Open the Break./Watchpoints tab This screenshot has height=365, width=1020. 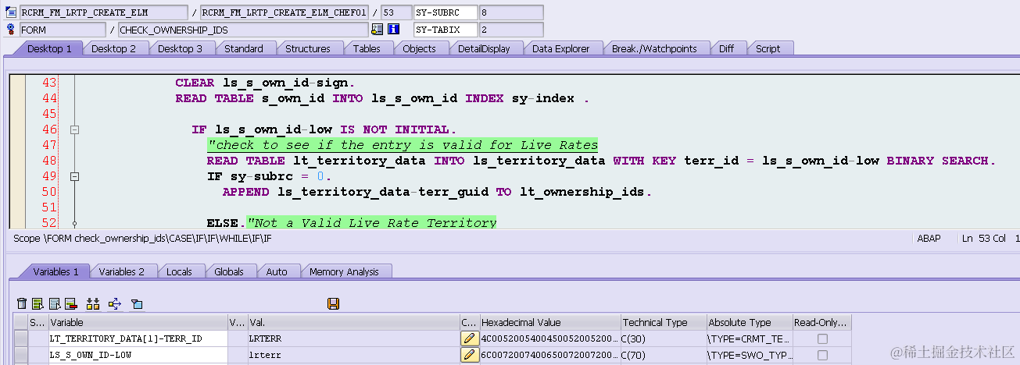pos(654,48)
